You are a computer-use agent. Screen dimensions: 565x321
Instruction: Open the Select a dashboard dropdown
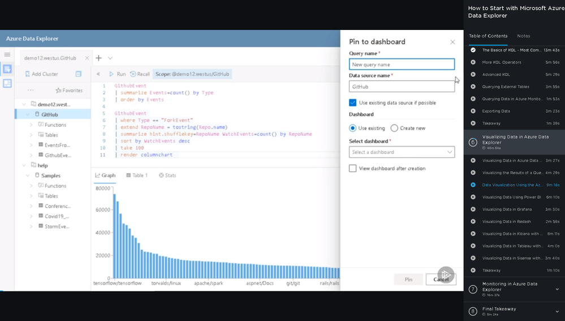point(402,152)
